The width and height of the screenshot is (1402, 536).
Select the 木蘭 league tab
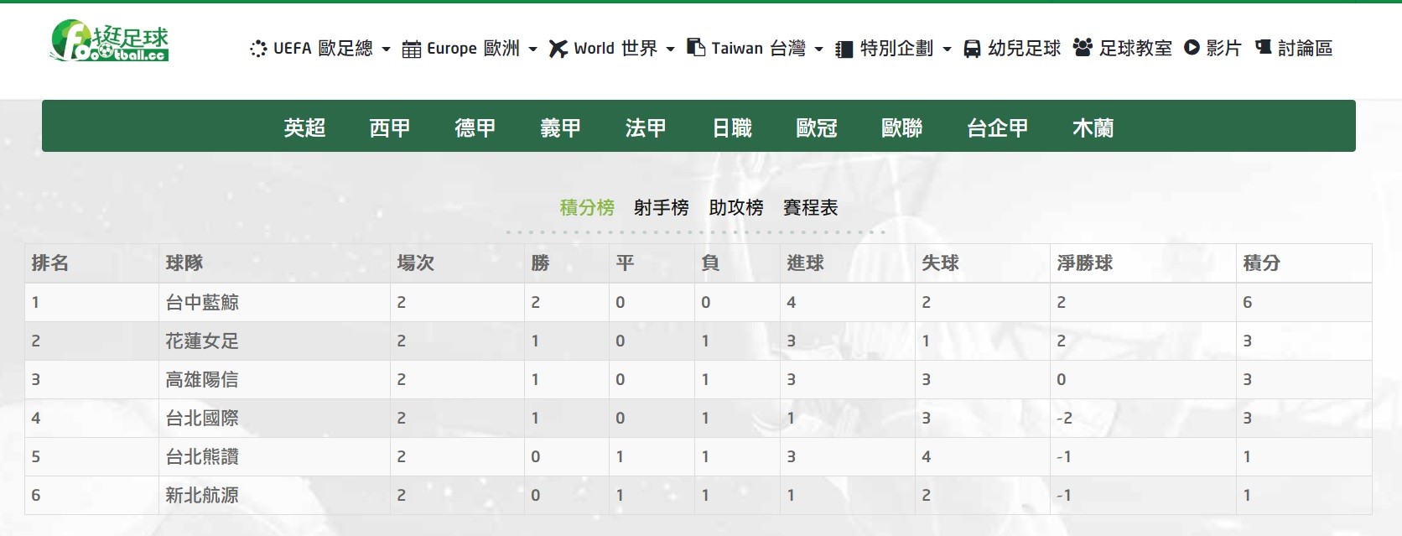tap(1093, 127)
